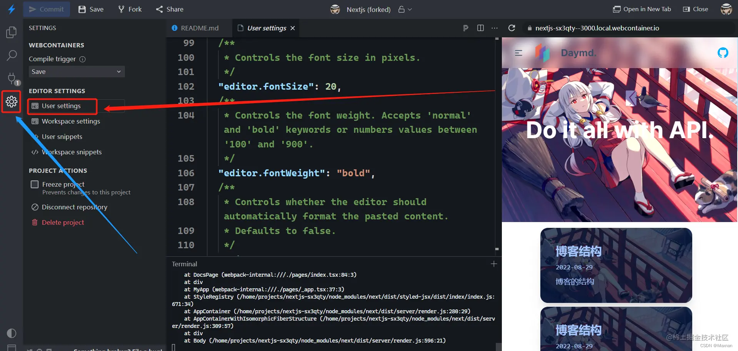This screenshot has width=738, height=351.
Task: Click the editor.fontSize value 20
Action: coord(331,87)
